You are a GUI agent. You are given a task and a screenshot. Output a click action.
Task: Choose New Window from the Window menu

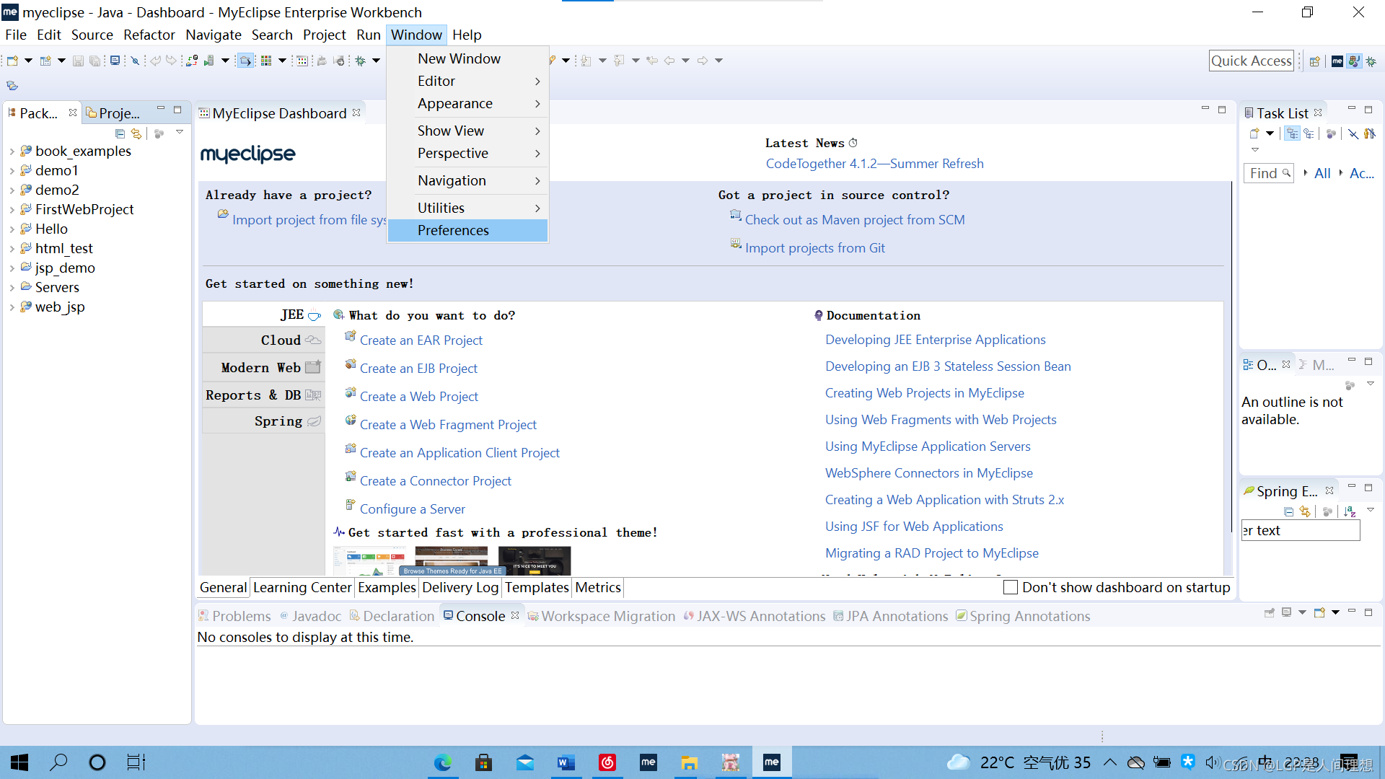[467, 58]
